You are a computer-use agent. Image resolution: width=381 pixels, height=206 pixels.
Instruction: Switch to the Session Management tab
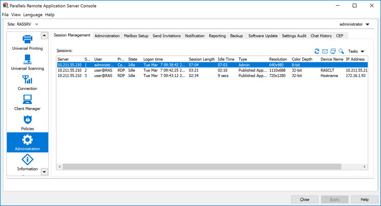point(72,35)
